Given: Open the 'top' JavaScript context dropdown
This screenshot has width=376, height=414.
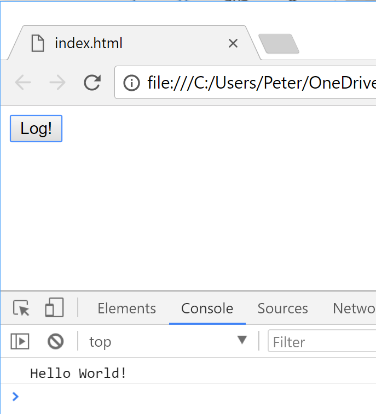Looking at the screenshot, I should pos(167,341).
